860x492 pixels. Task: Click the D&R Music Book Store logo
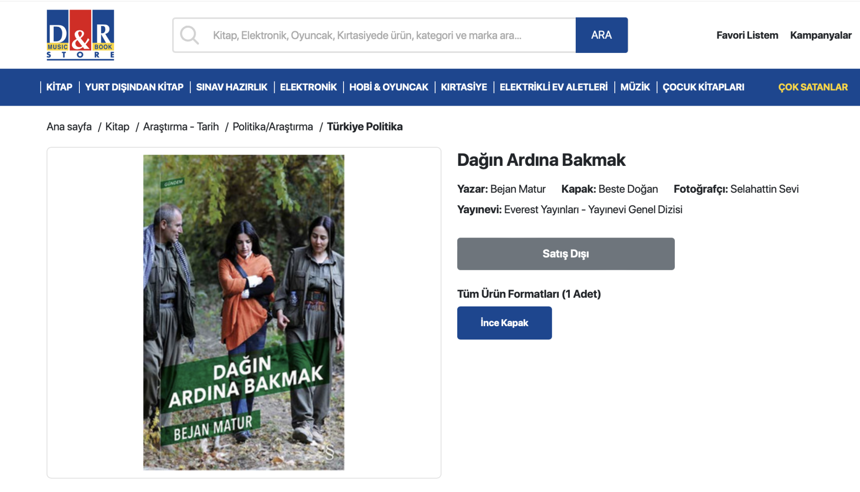point(80,35)
